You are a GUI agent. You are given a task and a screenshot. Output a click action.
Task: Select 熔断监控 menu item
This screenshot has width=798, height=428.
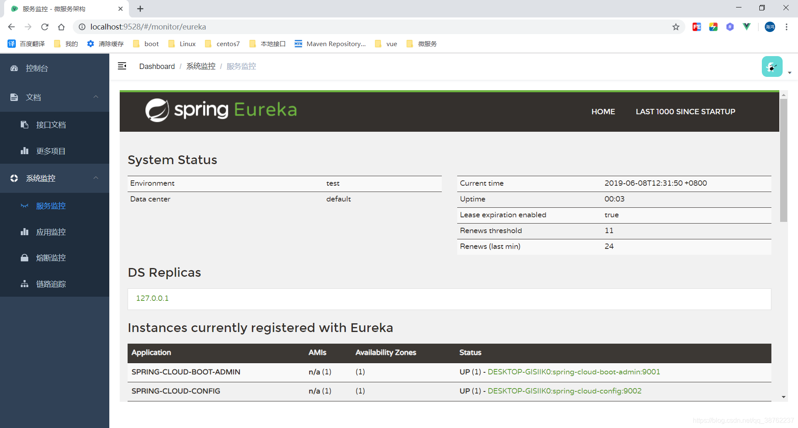pos(54,258)
